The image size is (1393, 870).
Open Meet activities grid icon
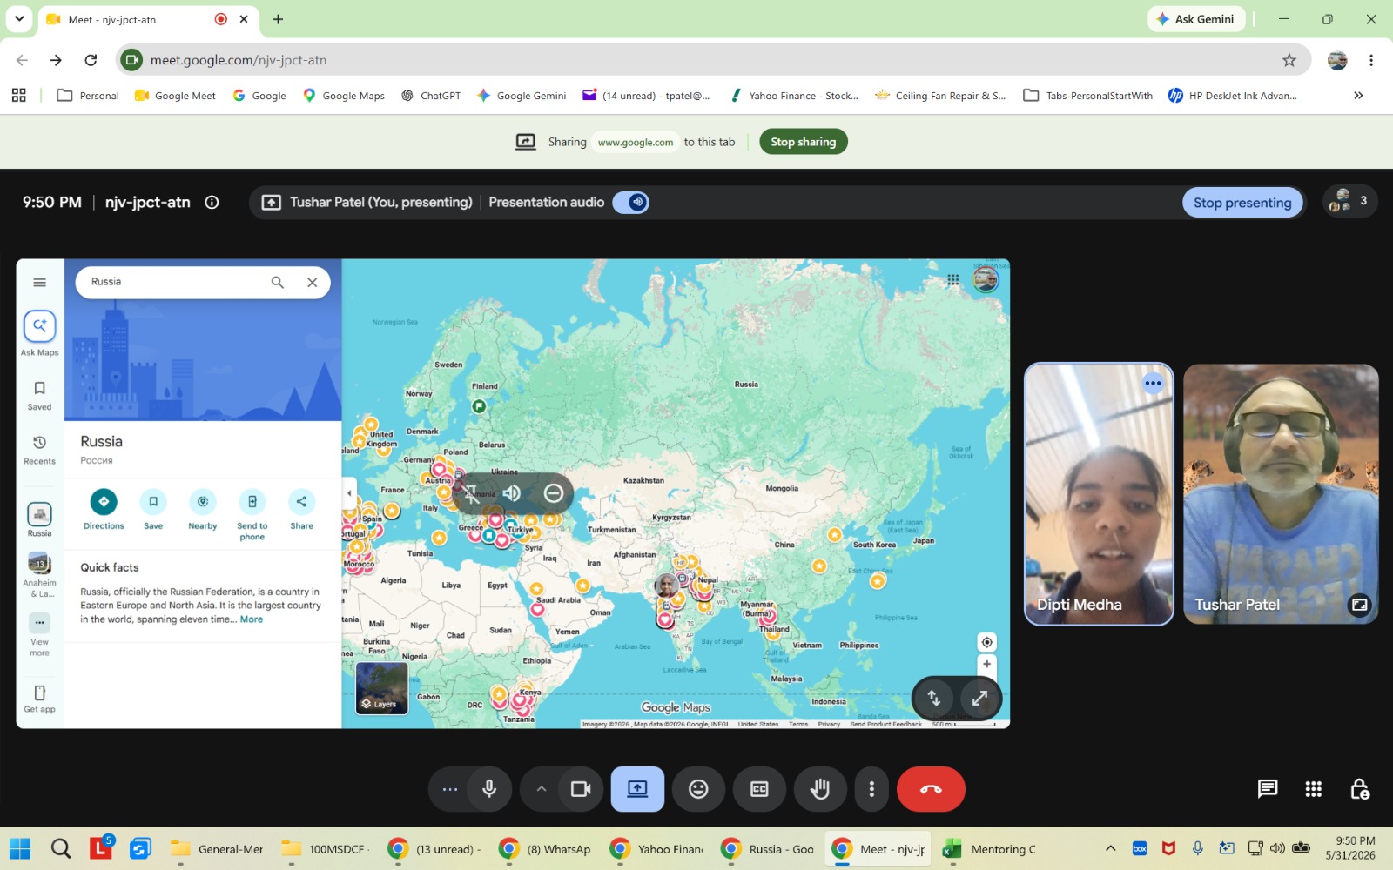click(x=1314, y=789)
